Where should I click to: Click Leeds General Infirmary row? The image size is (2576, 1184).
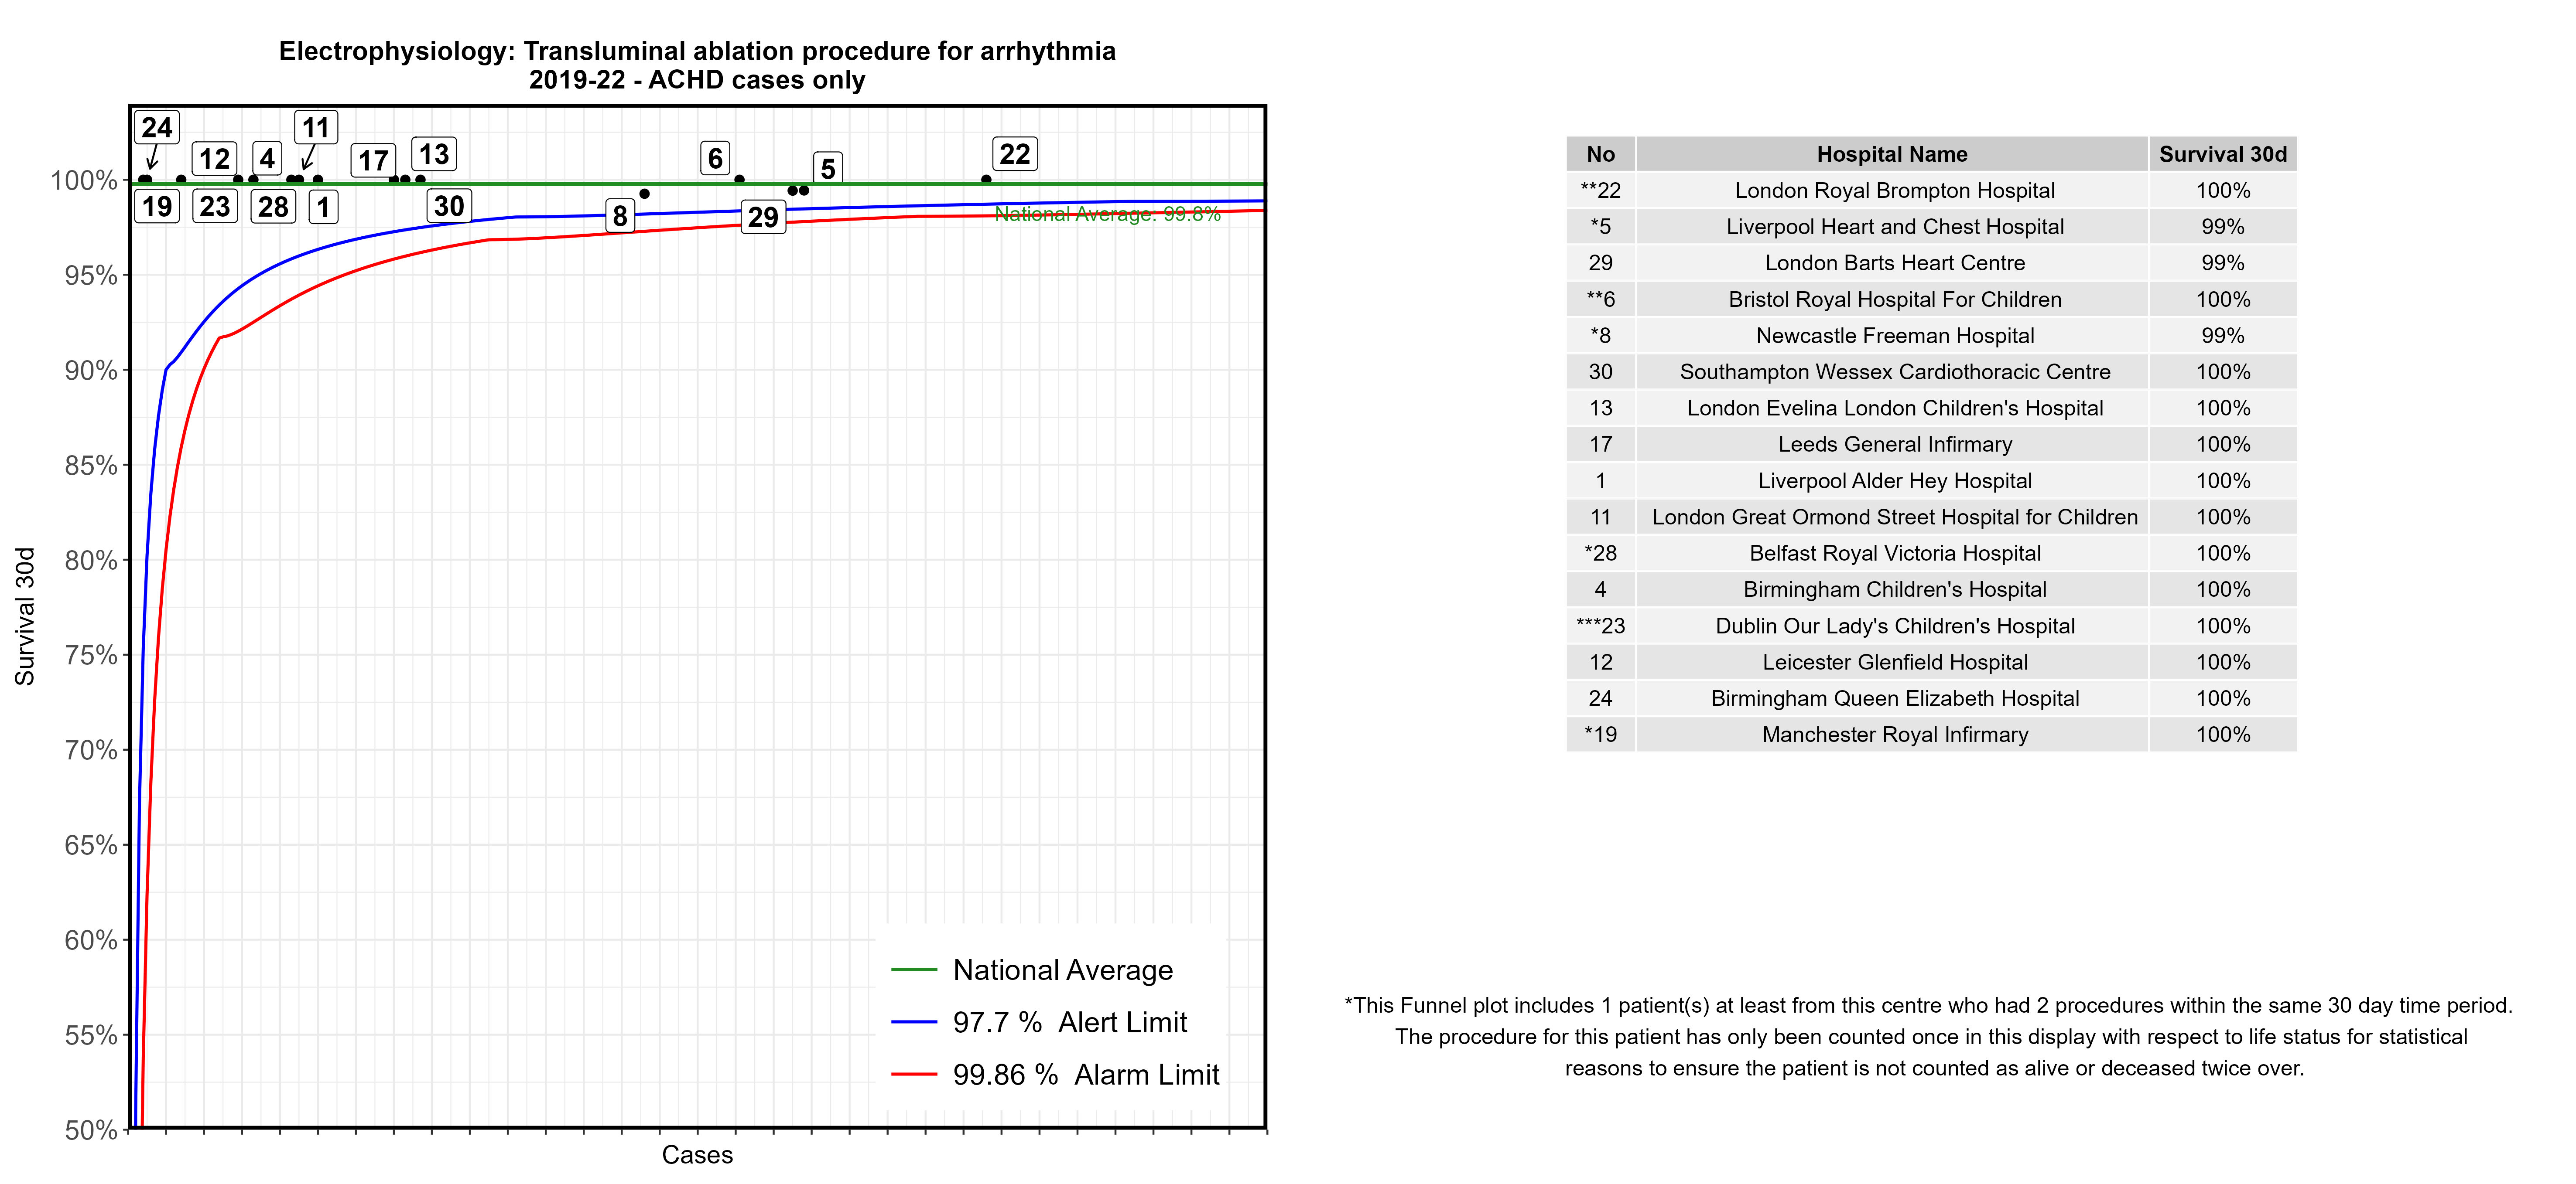pos(1894,444)
